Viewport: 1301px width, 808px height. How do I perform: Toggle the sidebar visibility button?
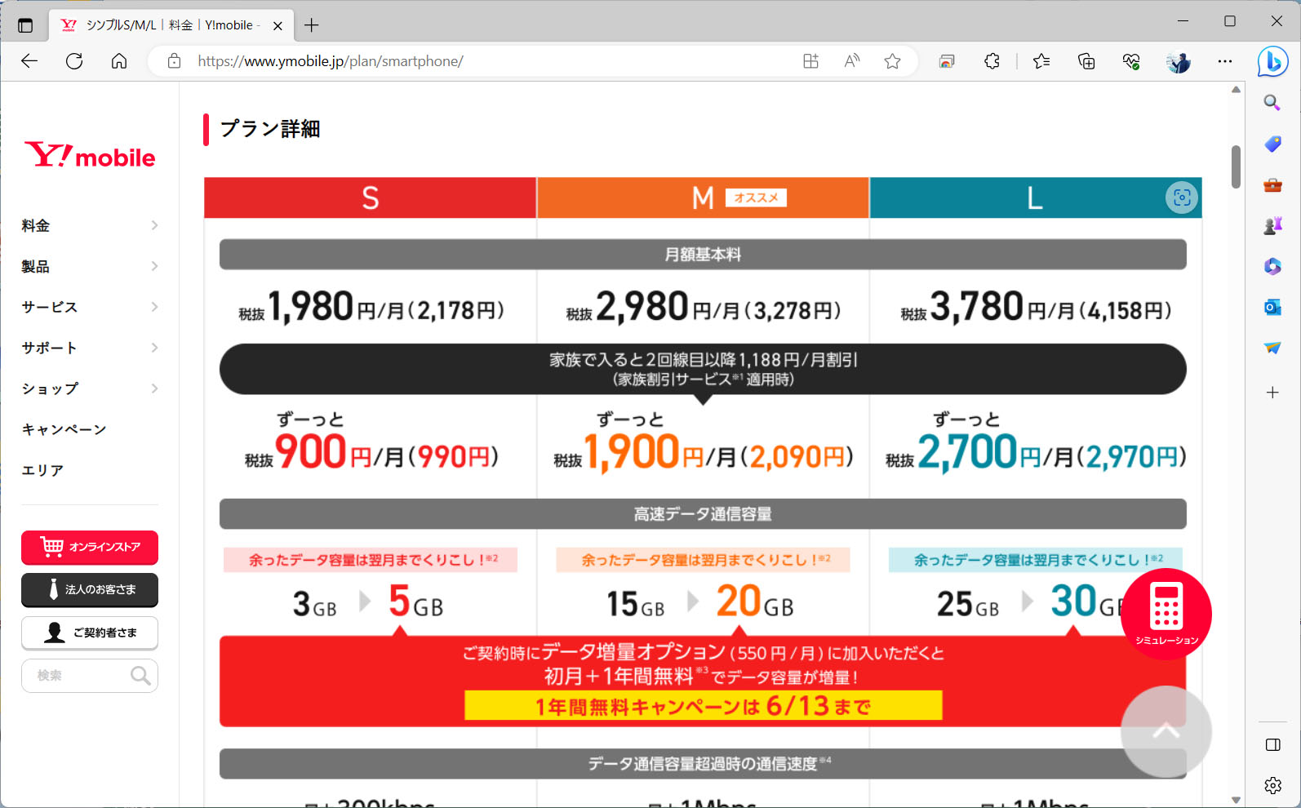tap(1272, 744)
